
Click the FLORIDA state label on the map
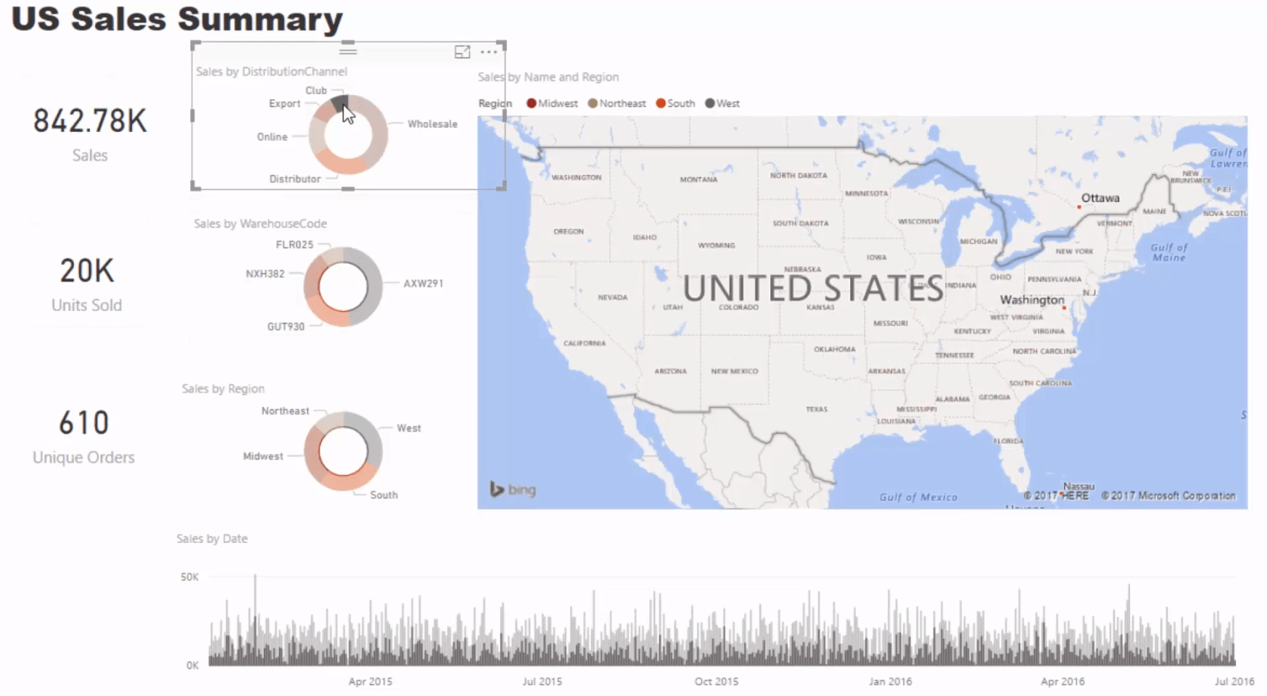1008,441
